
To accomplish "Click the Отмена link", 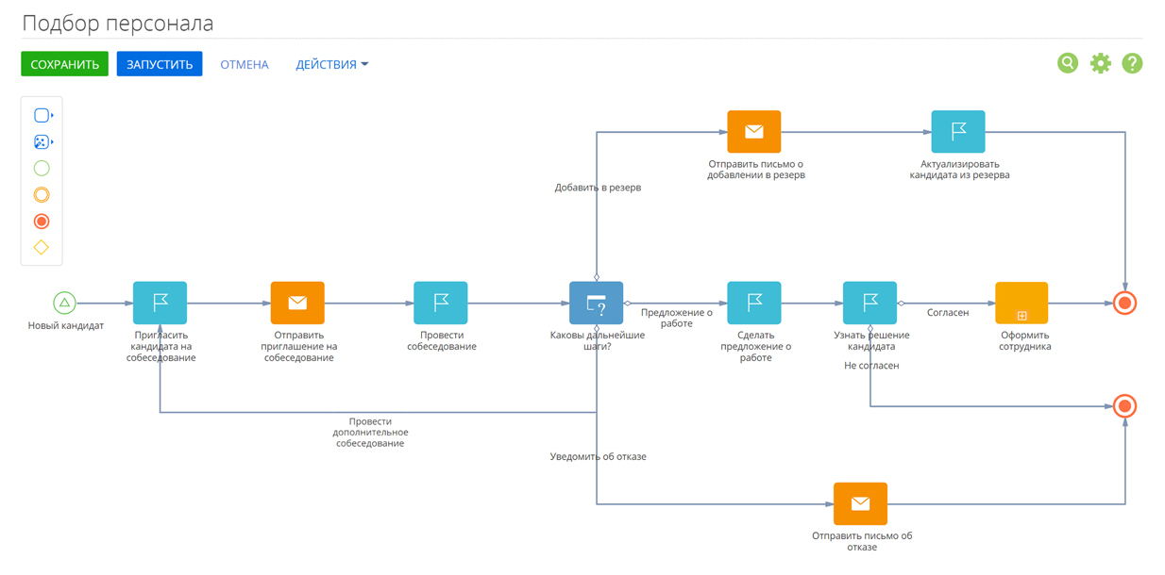I will pos(245,64).
